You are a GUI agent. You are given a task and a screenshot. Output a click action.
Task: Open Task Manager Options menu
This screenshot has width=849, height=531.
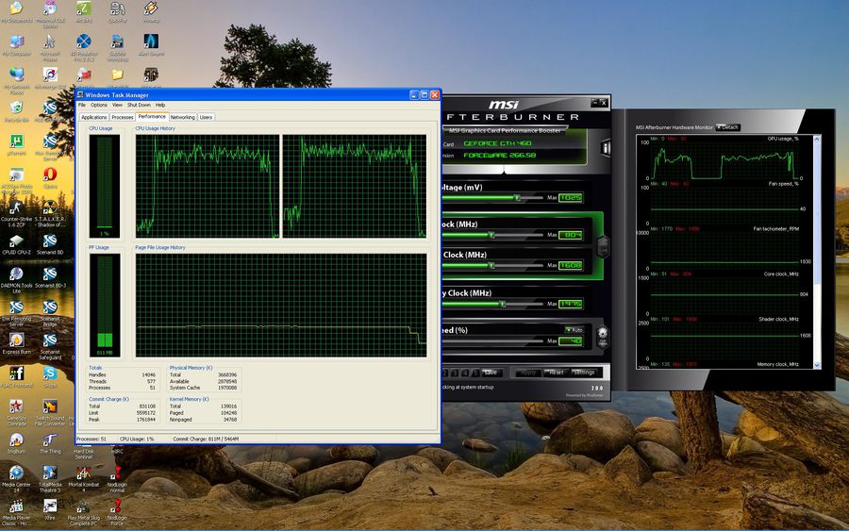[98, 105]
